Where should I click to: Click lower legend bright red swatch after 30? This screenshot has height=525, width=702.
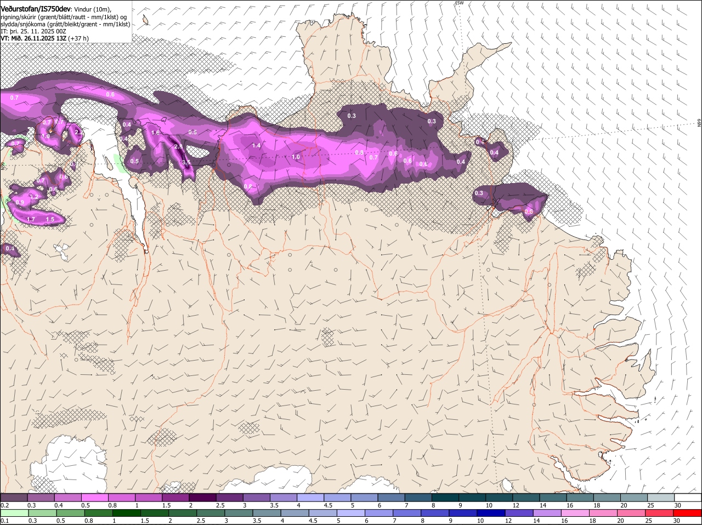point(687,513)
